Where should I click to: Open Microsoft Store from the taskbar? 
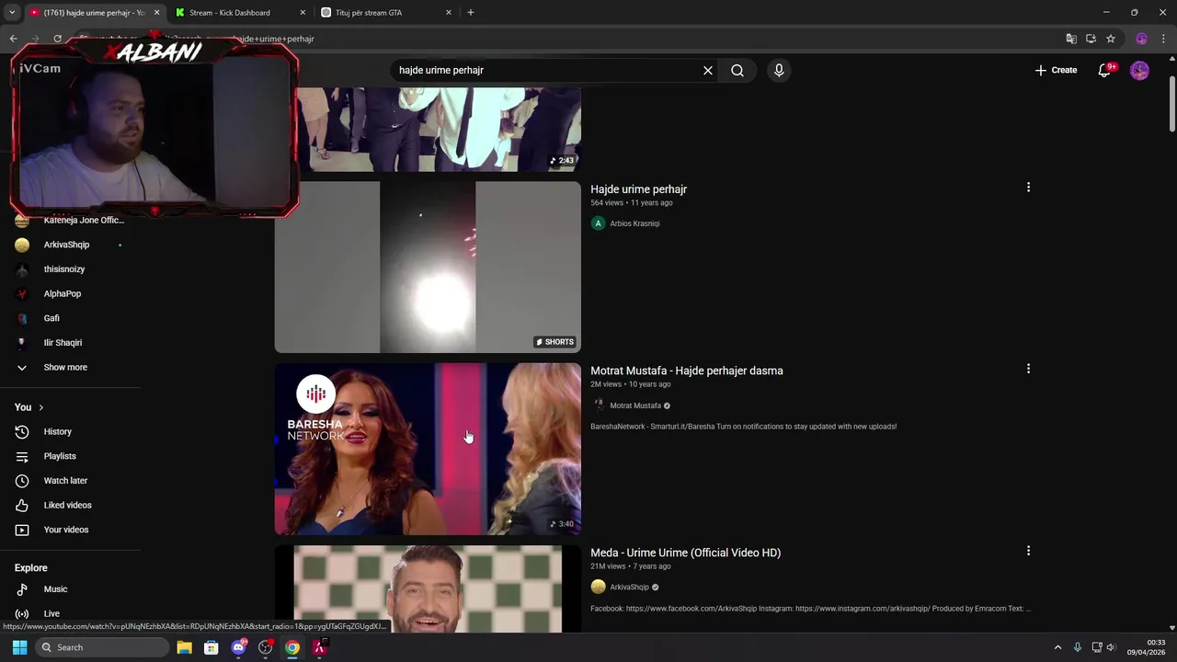(211, 647)
